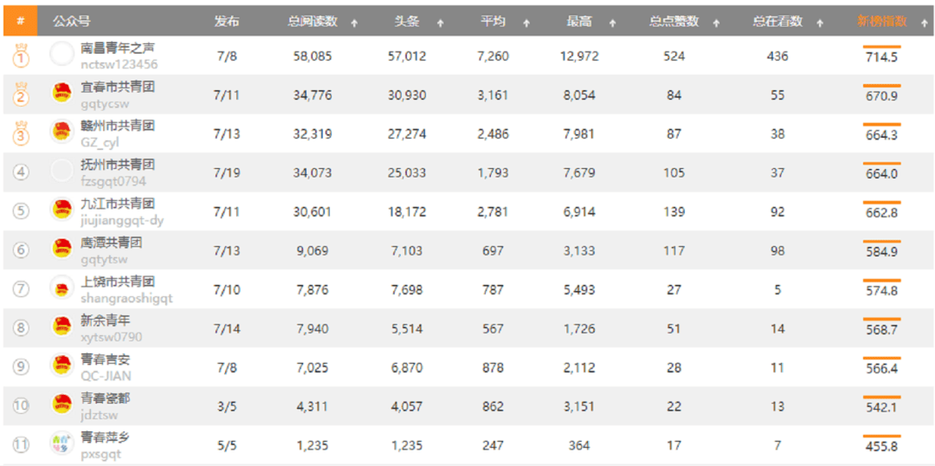Select the 九江市共青团 avatar icon
The image size is (935, 466).
click(61, 210)
